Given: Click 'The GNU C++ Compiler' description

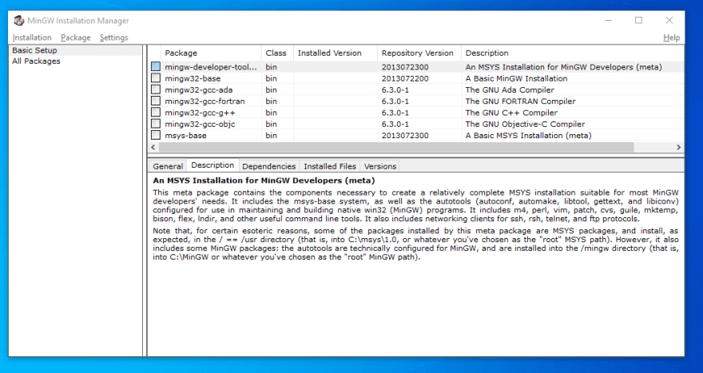Looking at the screenshot, I should 511,113.
